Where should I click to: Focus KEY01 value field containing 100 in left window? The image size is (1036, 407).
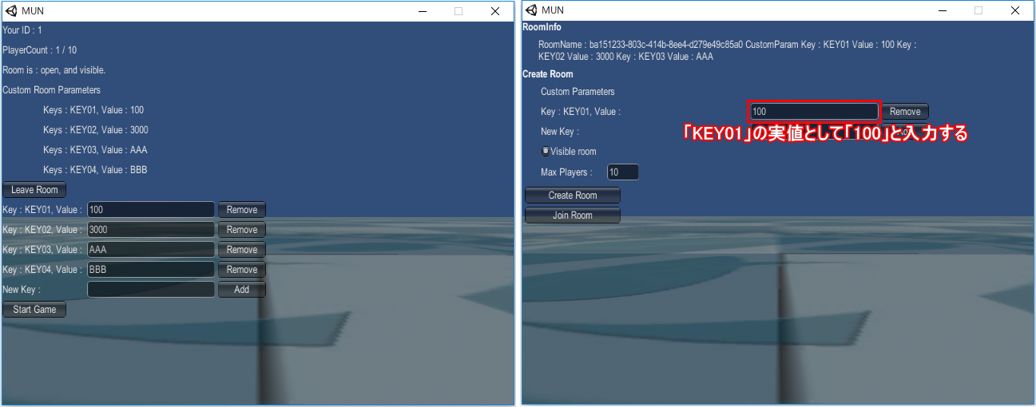151,210
